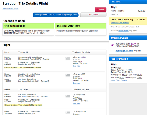The width and height of the screenshot is (148, 115).
Task: Click the US Airways 753 airline logo icon
Action: pyautogui.click(x=68, y=96)
